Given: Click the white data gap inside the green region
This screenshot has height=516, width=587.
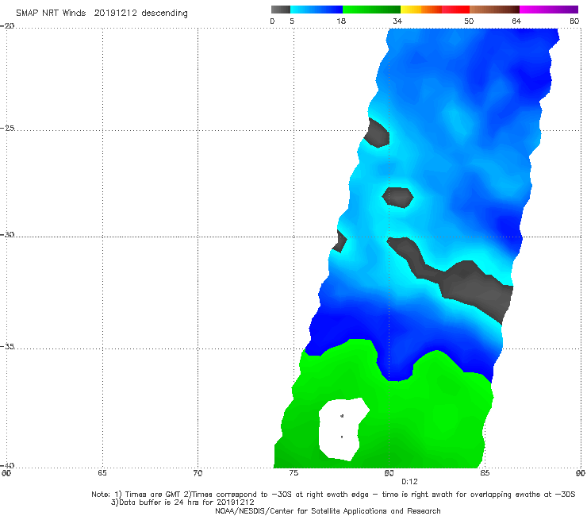Looking at the screenshot, I should tap(343, 429).
